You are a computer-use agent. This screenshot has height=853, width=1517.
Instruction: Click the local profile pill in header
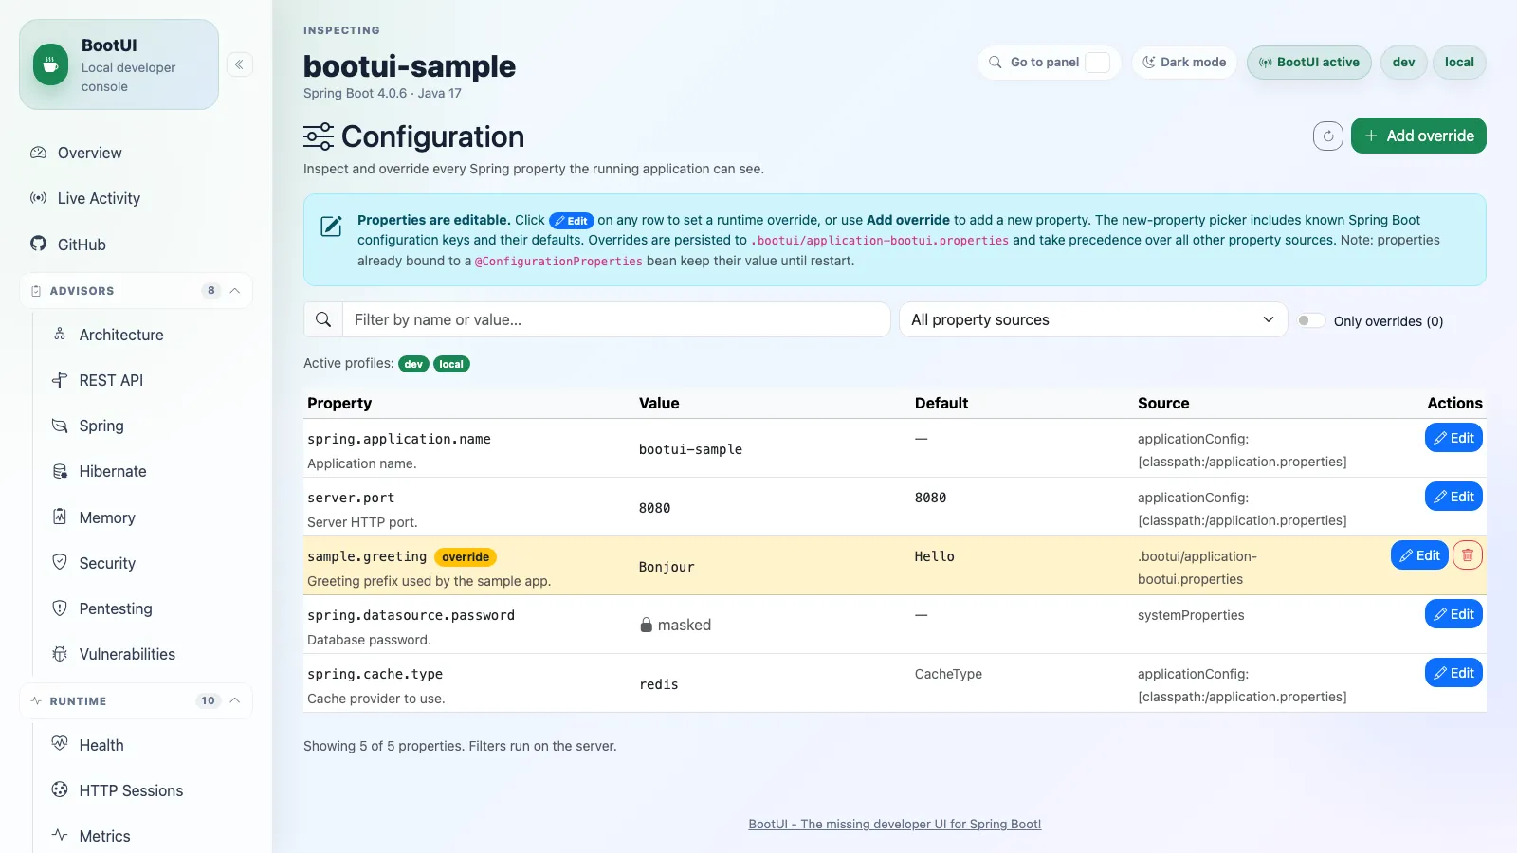click(x=1459, y=62)
